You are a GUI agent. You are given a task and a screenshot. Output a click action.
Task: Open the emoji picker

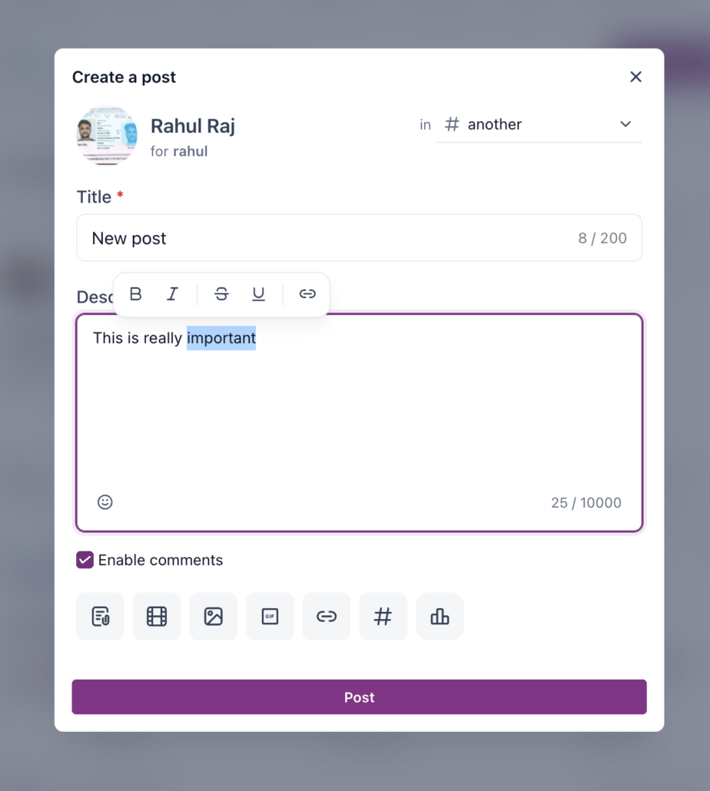[x=105, y=502]
